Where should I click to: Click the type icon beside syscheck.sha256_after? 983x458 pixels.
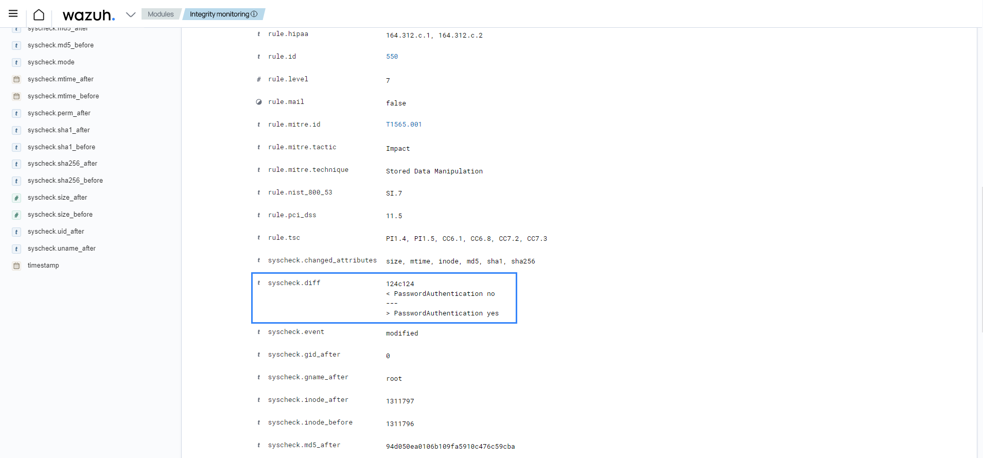(x=16, y=164)
